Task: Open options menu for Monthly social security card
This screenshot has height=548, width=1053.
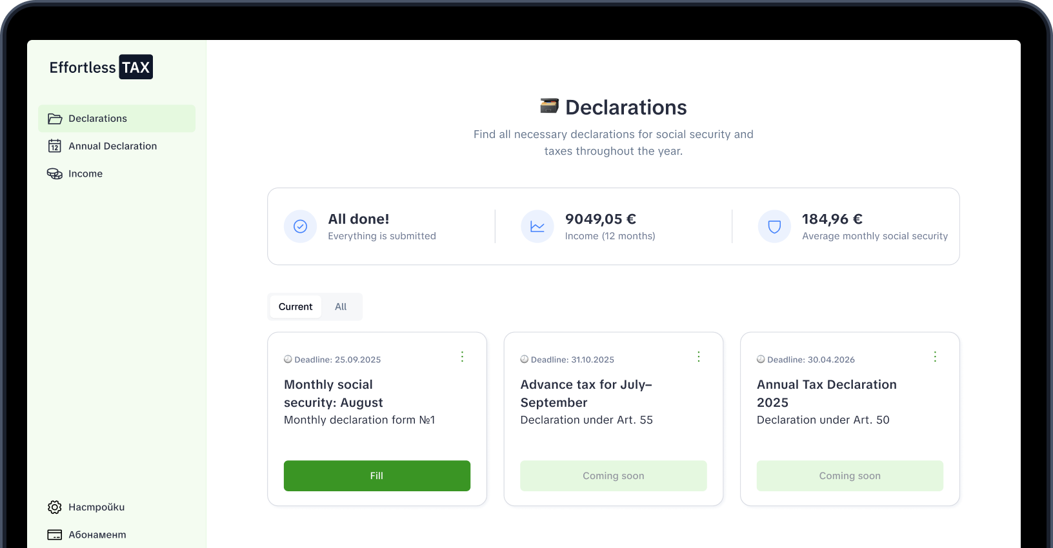Action: click(x=462, y=357)
